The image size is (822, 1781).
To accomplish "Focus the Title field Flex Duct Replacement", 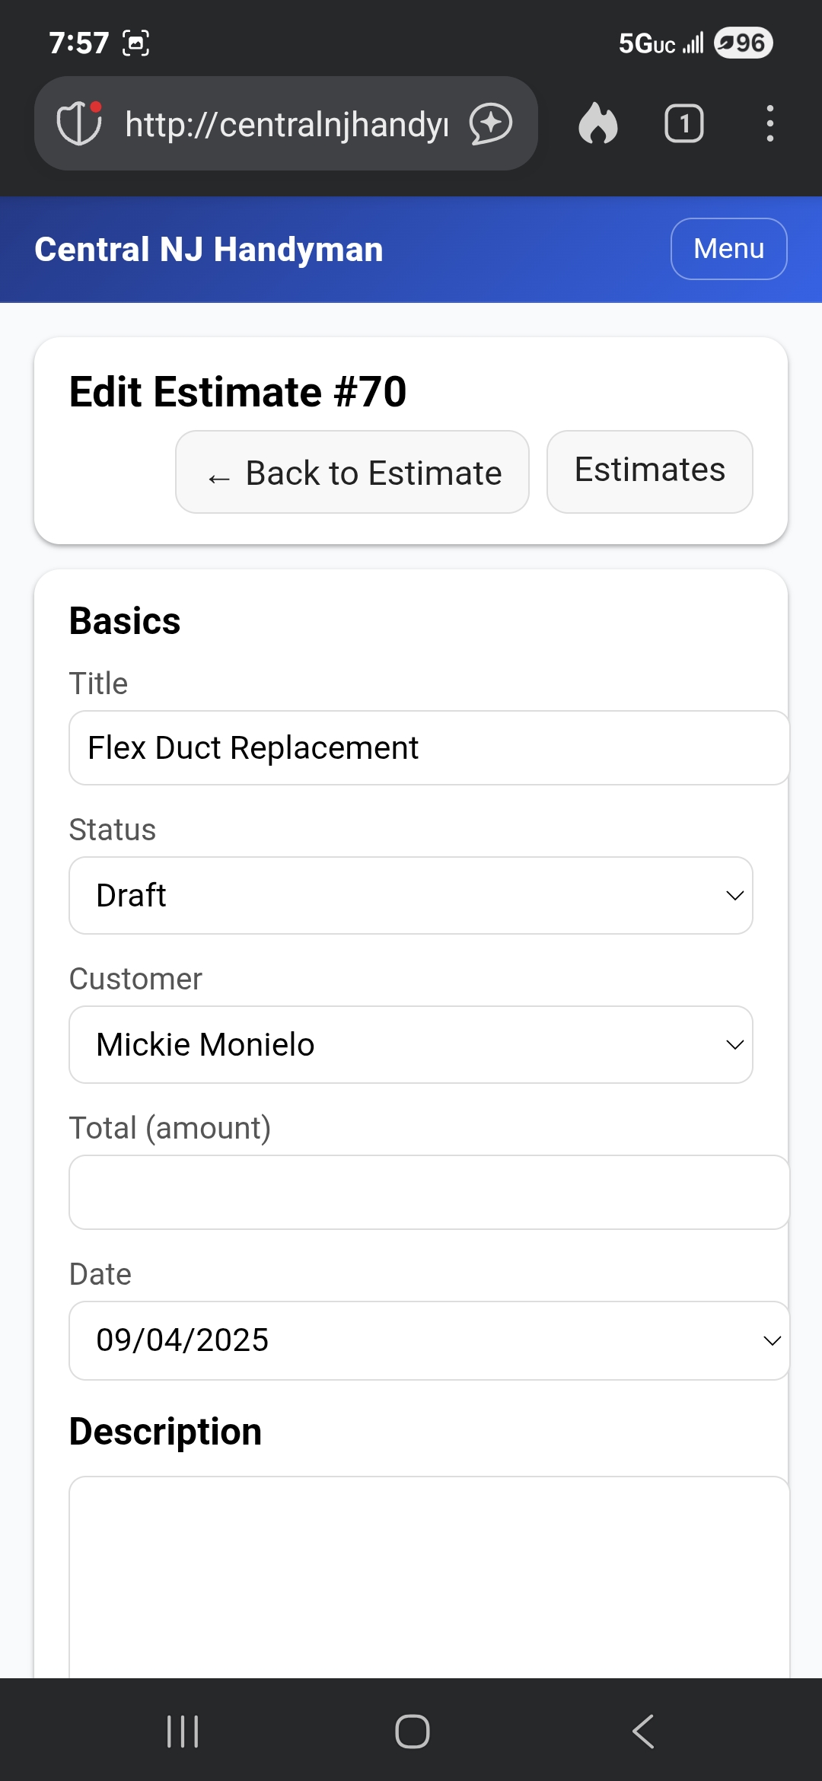I will (x=429, y=747).
